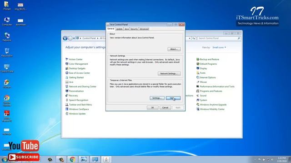Select the Computer desktop icon
291x163 pixels.
tap(7, 21)
